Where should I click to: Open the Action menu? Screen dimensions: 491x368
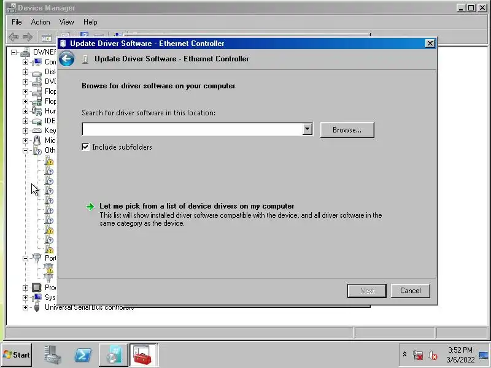(x=41, y=22)
